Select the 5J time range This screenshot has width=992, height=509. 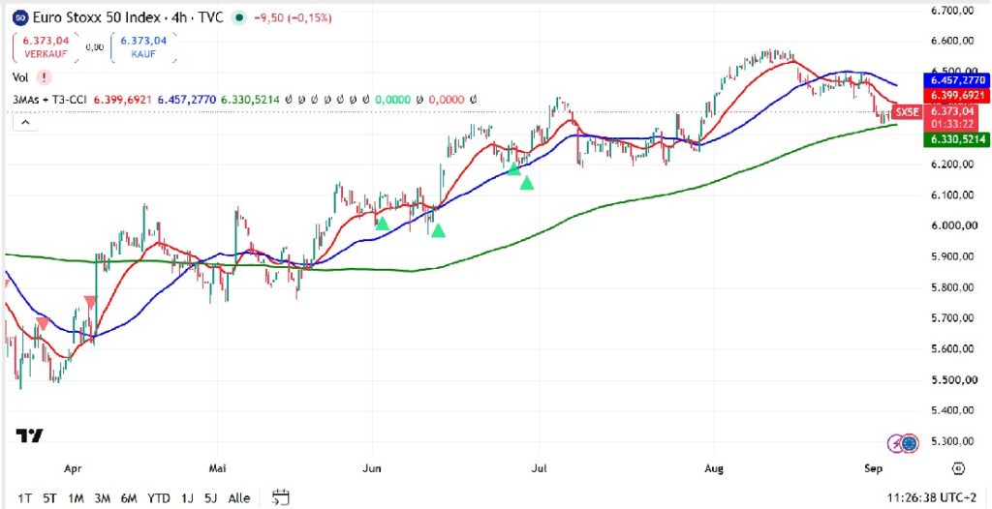(211, 498)
